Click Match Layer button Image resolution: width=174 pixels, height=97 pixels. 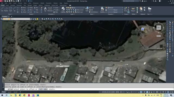pyautogui.click(x=79, y=12)
